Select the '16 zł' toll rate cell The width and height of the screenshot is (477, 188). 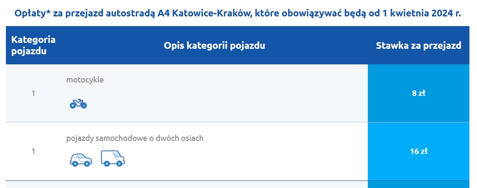418,151
